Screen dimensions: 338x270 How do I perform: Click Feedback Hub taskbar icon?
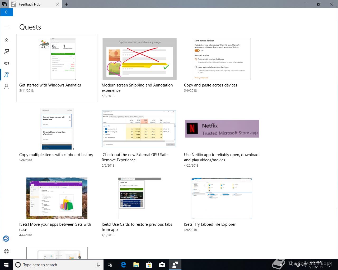(x=175, y=265)
